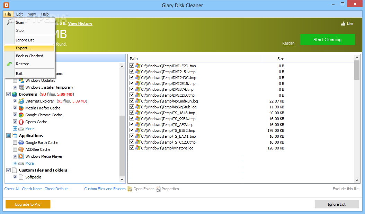Click the file icon of TS_B2B2.tmp

pos(138,130)
